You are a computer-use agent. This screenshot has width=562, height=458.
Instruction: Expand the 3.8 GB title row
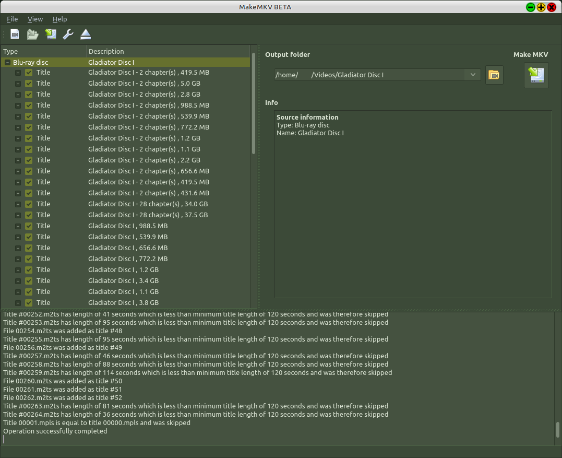18,303
